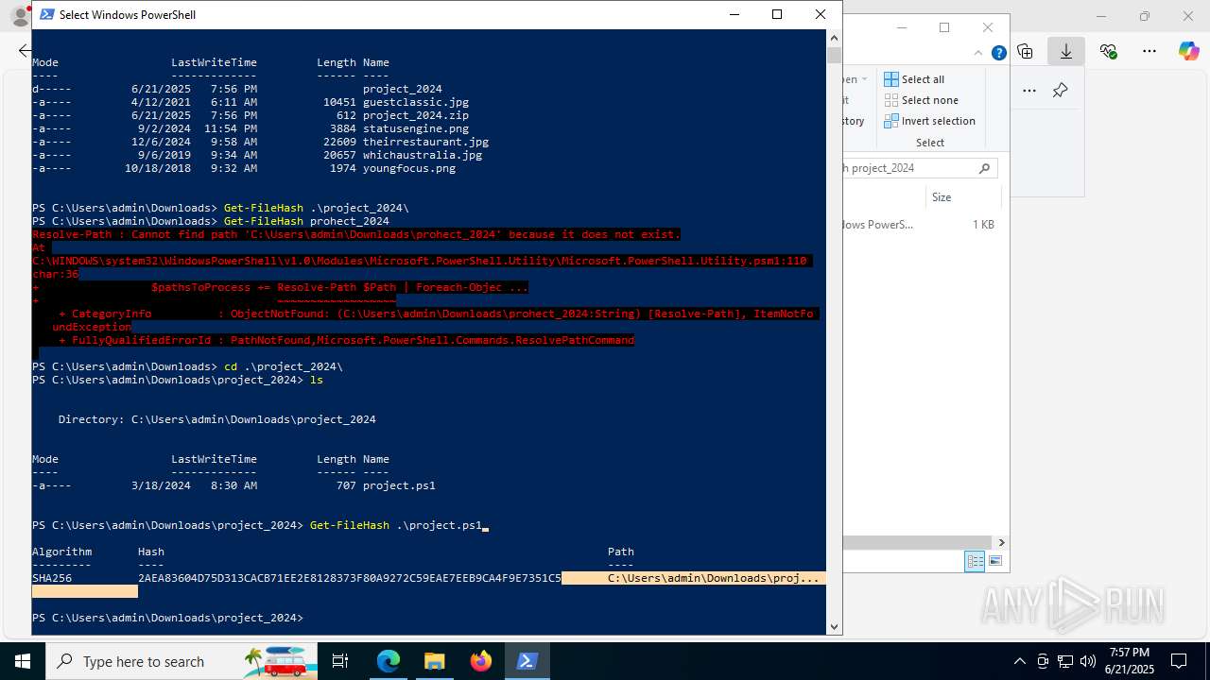Open File Explorer from taskbar
This screenshot has width=1210, height=680.
[x=434, y=661]
